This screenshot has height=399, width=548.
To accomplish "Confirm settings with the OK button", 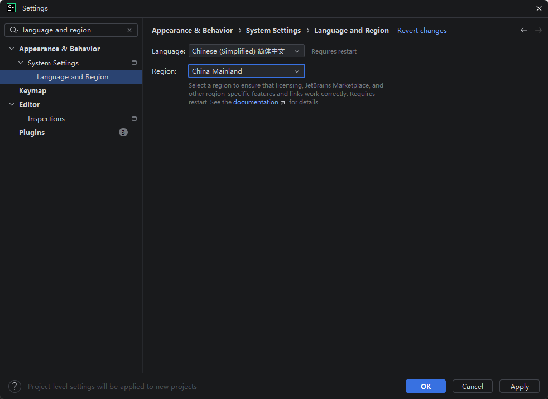I will pos(426,386).
